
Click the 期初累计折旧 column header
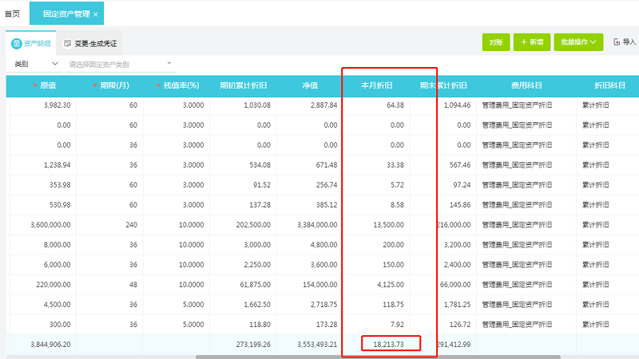click(x=244, y=85)
